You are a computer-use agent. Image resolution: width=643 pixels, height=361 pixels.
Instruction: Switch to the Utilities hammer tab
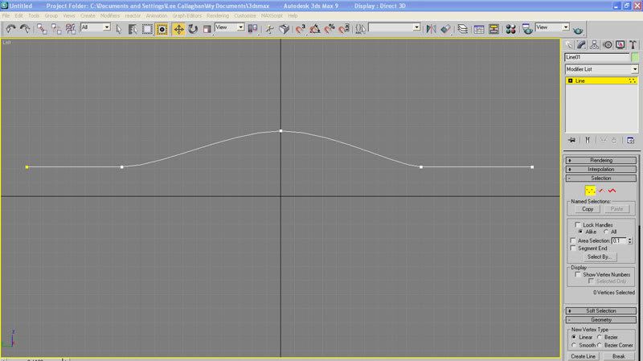pyautogui.click(x=633, y=45)
